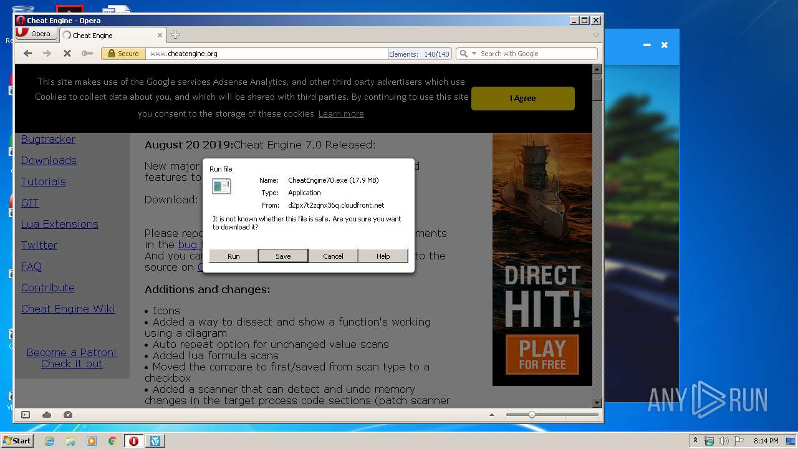Open the Opera main menu button
The width and height of the screenshot is (798, 449).
tap(36, 34)
